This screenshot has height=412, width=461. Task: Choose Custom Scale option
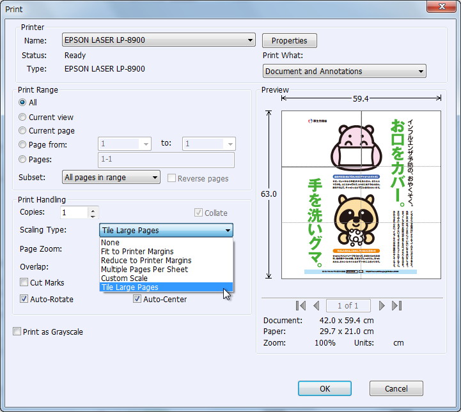point(166,278)
